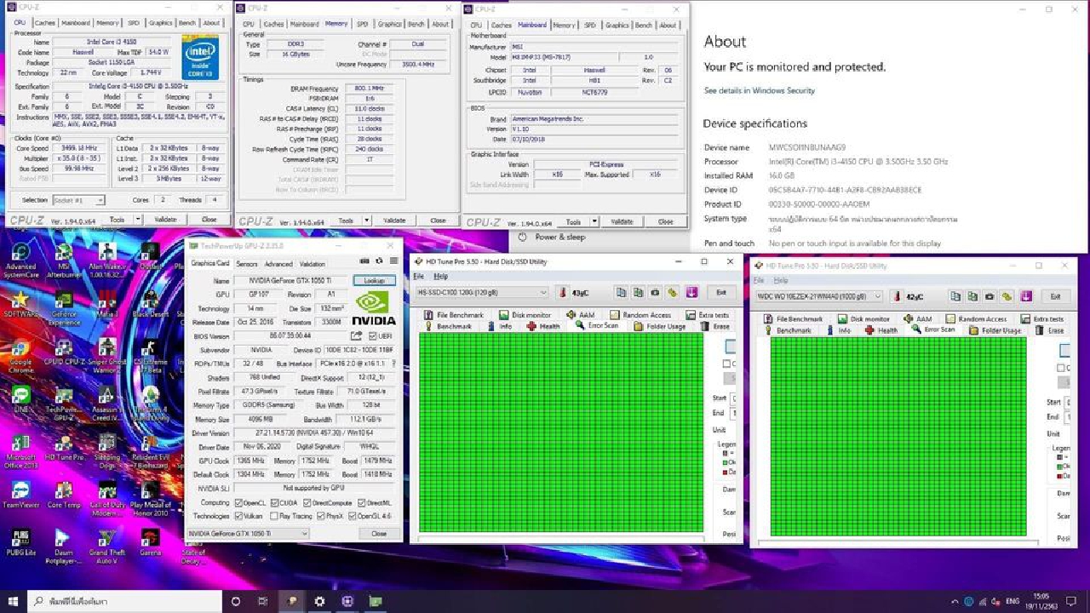The width and height of the screenshot is (1090, 613).
Task: Purple save-arrow icon in WDC HD Tune toolbar
Action: [1026, 296]
